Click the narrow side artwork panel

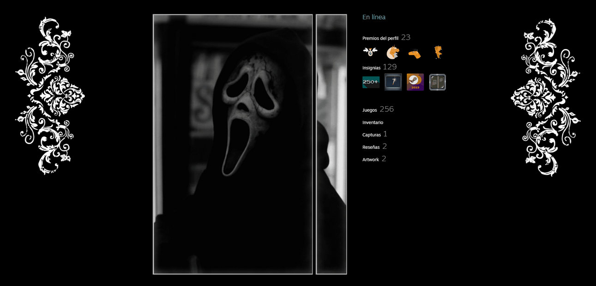(331, 144)
